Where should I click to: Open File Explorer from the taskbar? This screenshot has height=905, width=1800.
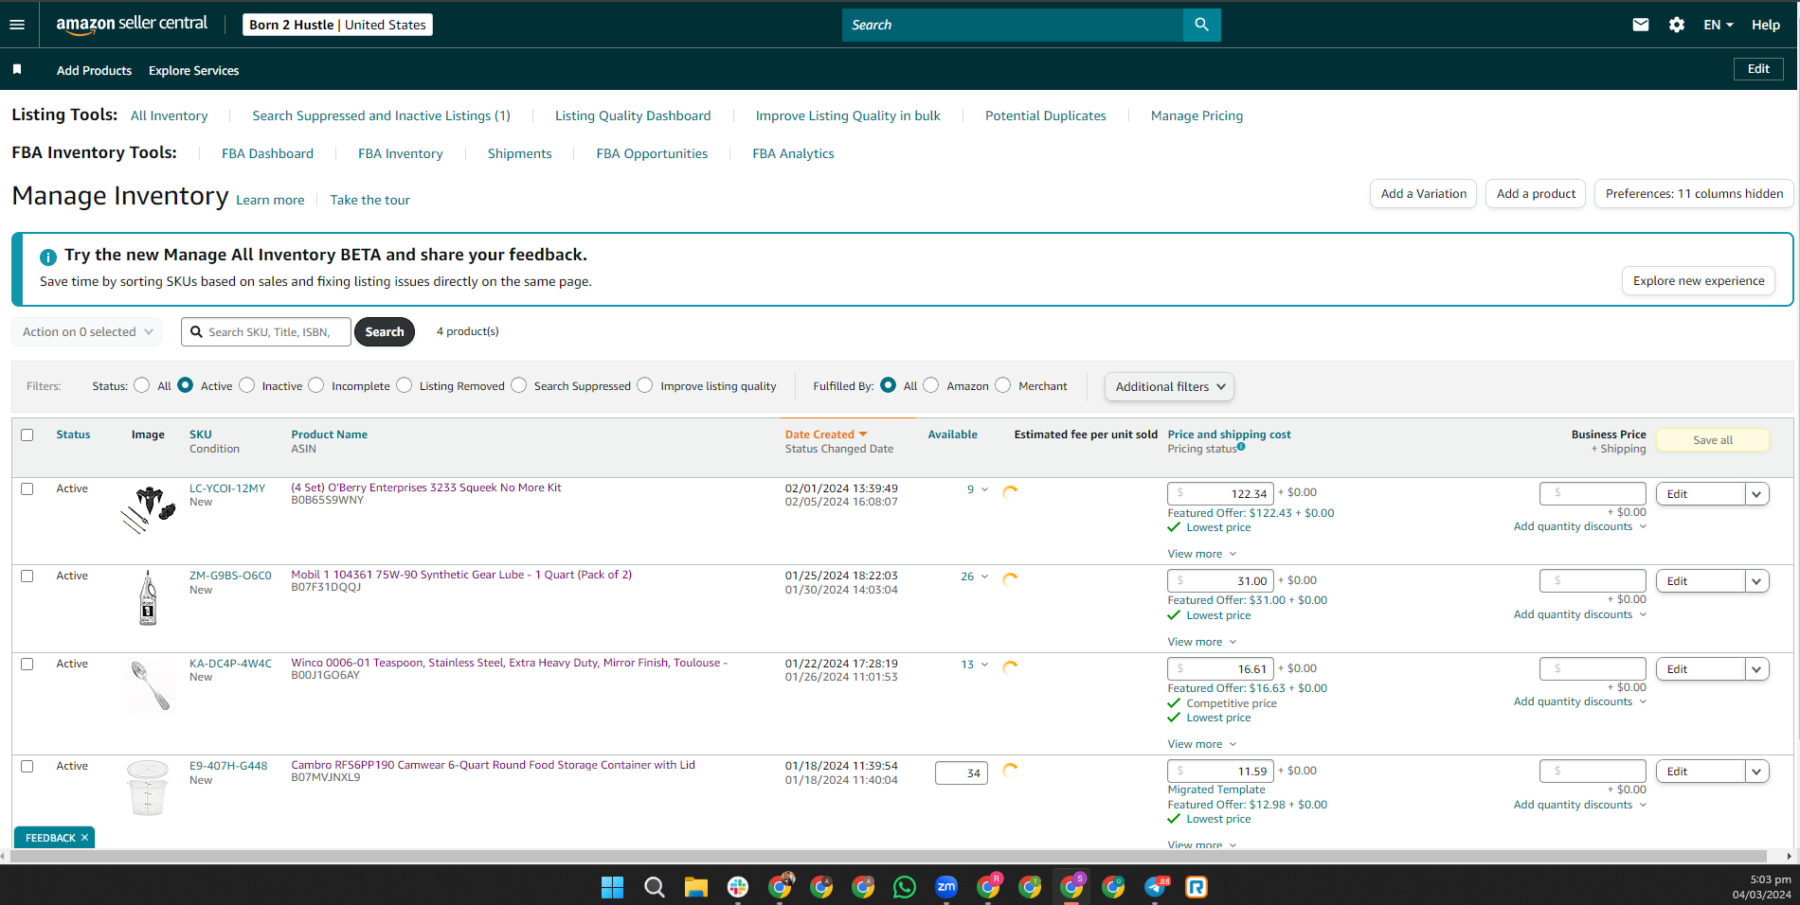696,887
